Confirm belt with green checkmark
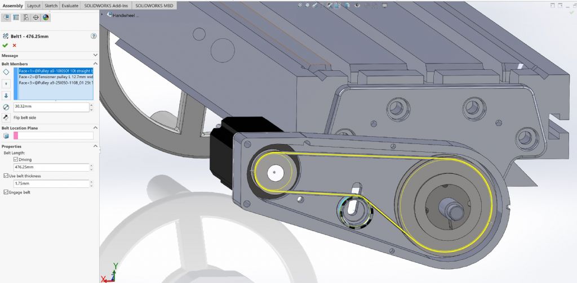577x283 pixels. (5, 45)
